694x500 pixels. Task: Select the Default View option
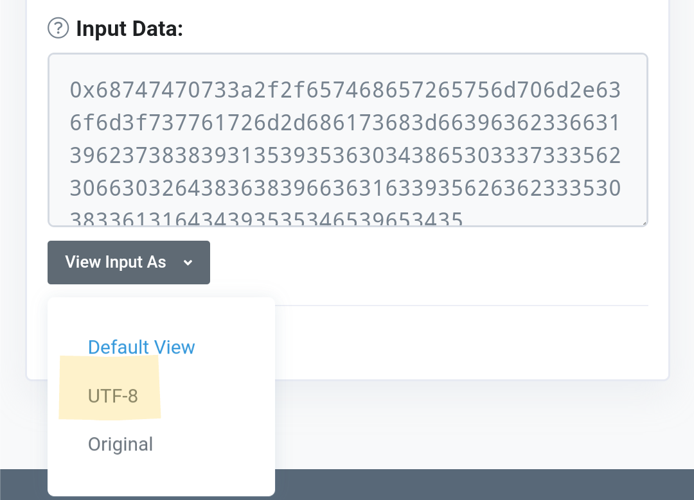tap(141, 347)
